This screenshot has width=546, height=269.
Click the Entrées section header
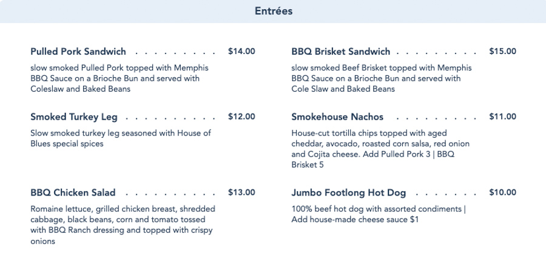(273, 11)
